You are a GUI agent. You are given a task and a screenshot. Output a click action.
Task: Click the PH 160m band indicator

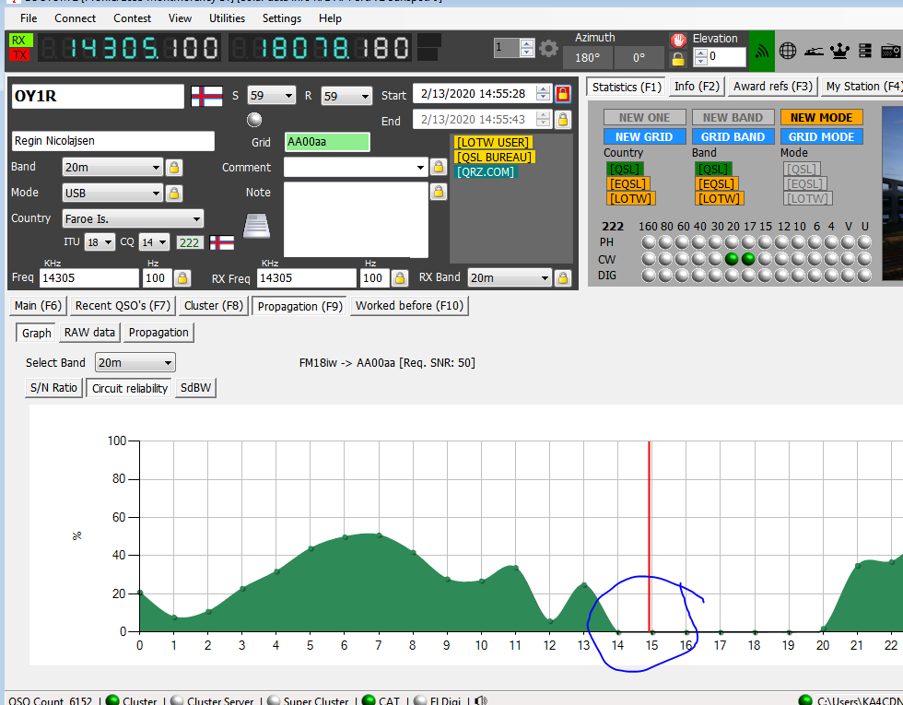tap(649, 241)
